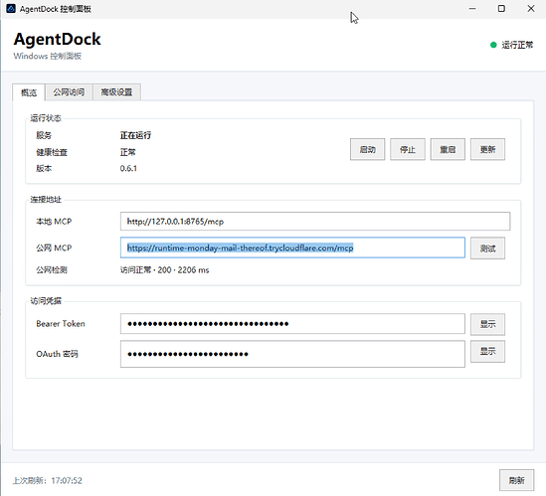
Task: Select the 概览 tab
Action: pyautogui.click(x=29, y=92)
